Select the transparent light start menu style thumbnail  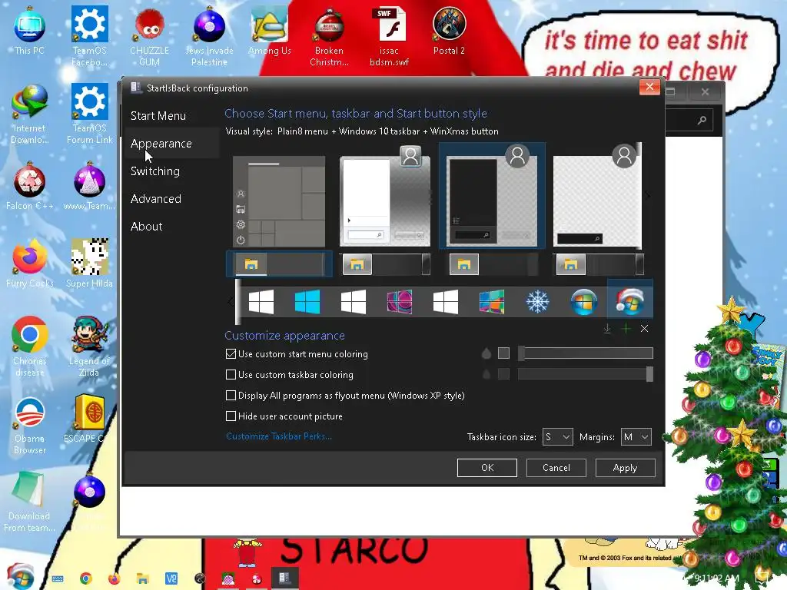(x=597, y=196)
